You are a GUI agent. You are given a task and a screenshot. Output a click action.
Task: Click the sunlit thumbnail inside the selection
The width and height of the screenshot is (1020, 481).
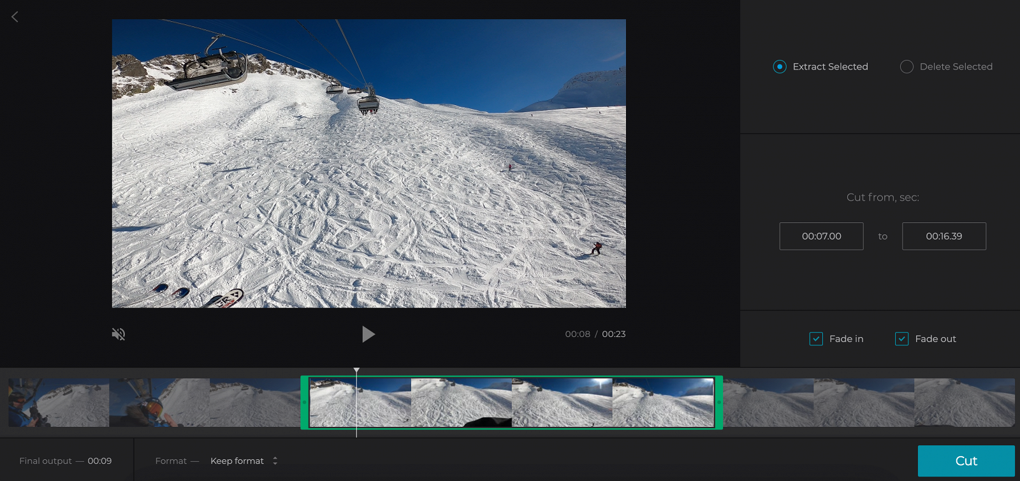562,403
